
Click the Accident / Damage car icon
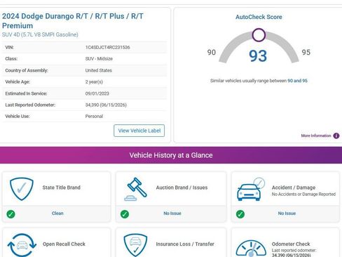pos(251,189)
